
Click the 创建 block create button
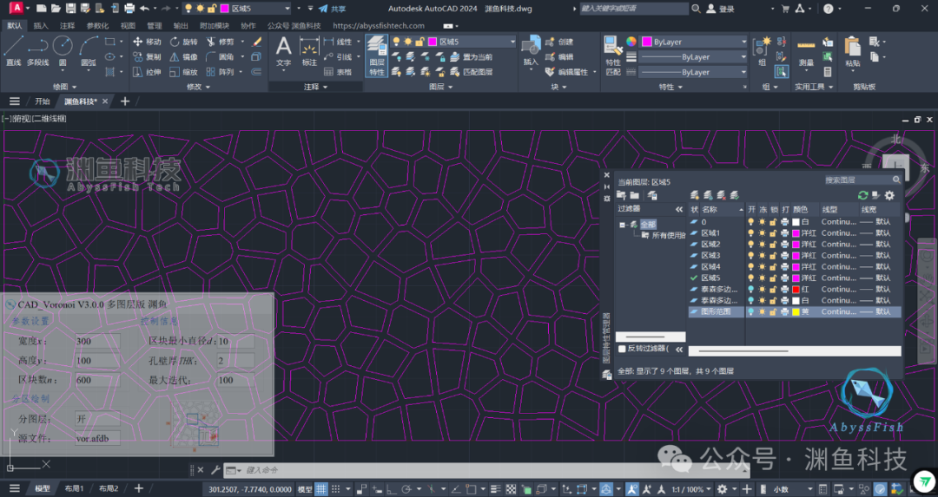pos(559,42)
